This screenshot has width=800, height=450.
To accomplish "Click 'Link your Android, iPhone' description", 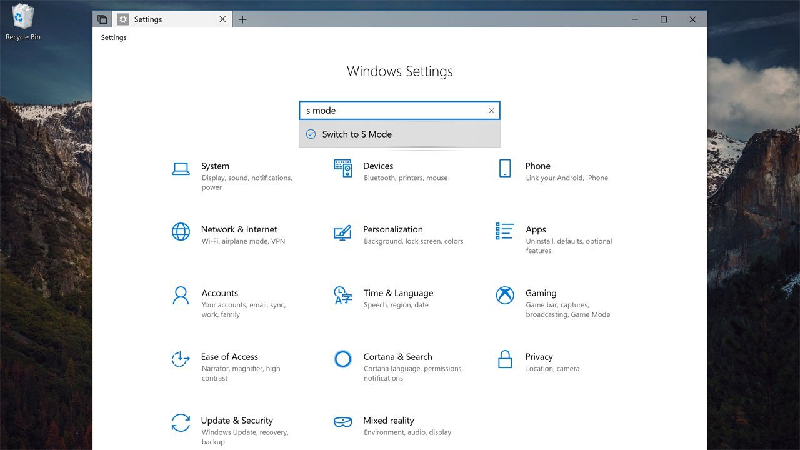I will 567,178.
